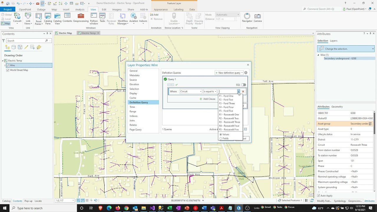Open Workflow Manager tool

click(123, 19)
